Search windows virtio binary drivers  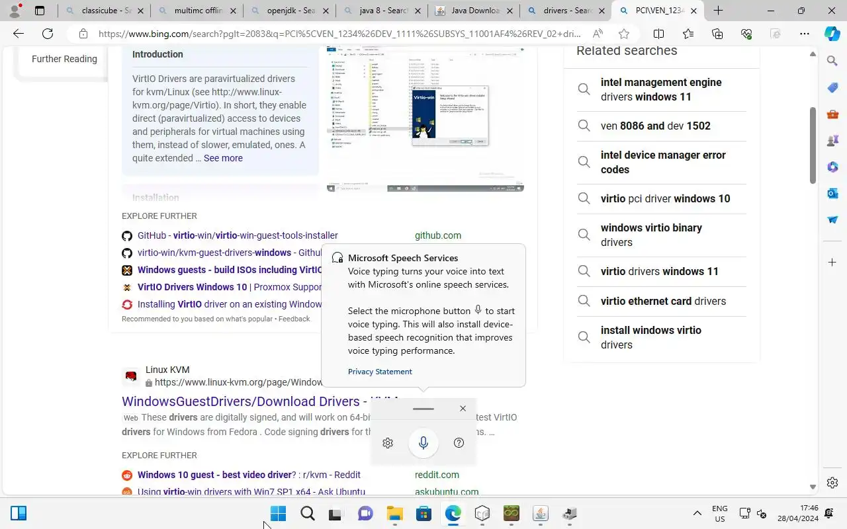pyautogui.click(x=662, y=235)
